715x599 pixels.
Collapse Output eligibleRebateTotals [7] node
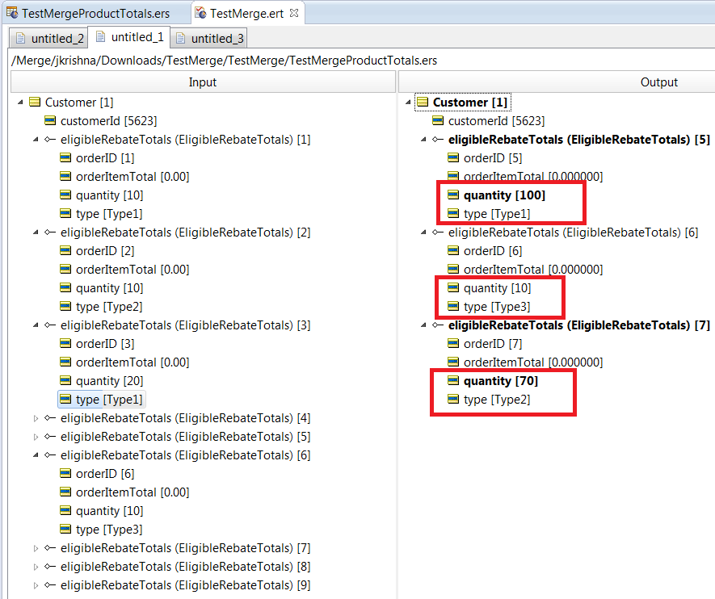point(423,325)
